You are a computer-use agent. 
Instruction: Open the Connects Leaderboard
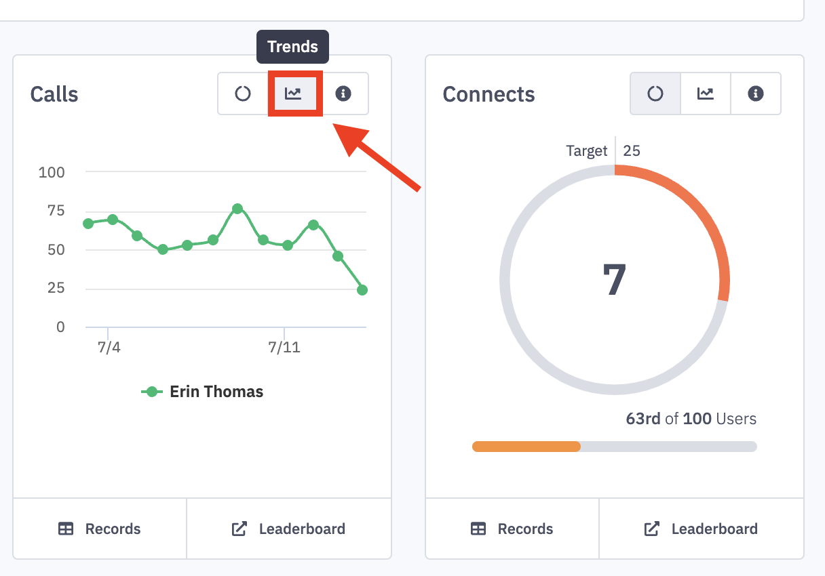click(x=702, y=529)
